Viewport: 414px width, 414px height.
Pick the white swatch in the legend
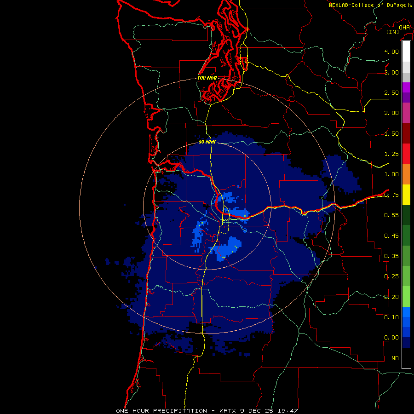pyautogui.click(x=406, y=52)
